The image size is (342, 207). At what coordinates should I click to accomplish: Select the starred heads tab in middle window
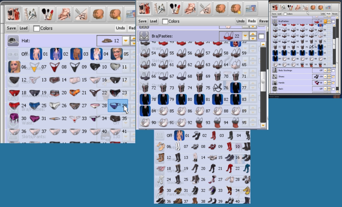235,9
